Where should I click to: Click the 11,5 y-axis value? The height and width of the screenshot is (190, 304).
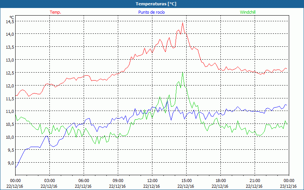coord(10,99)
